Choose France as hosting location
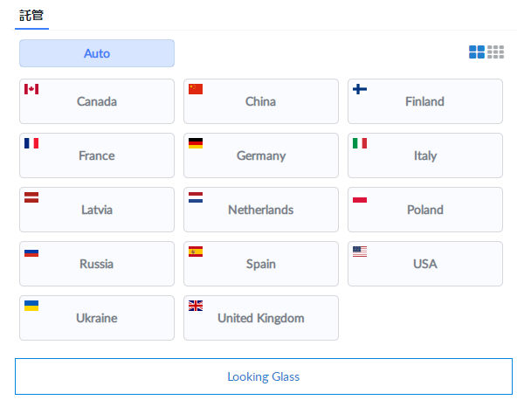The image size is (531, 407). [x=96, y=155]
